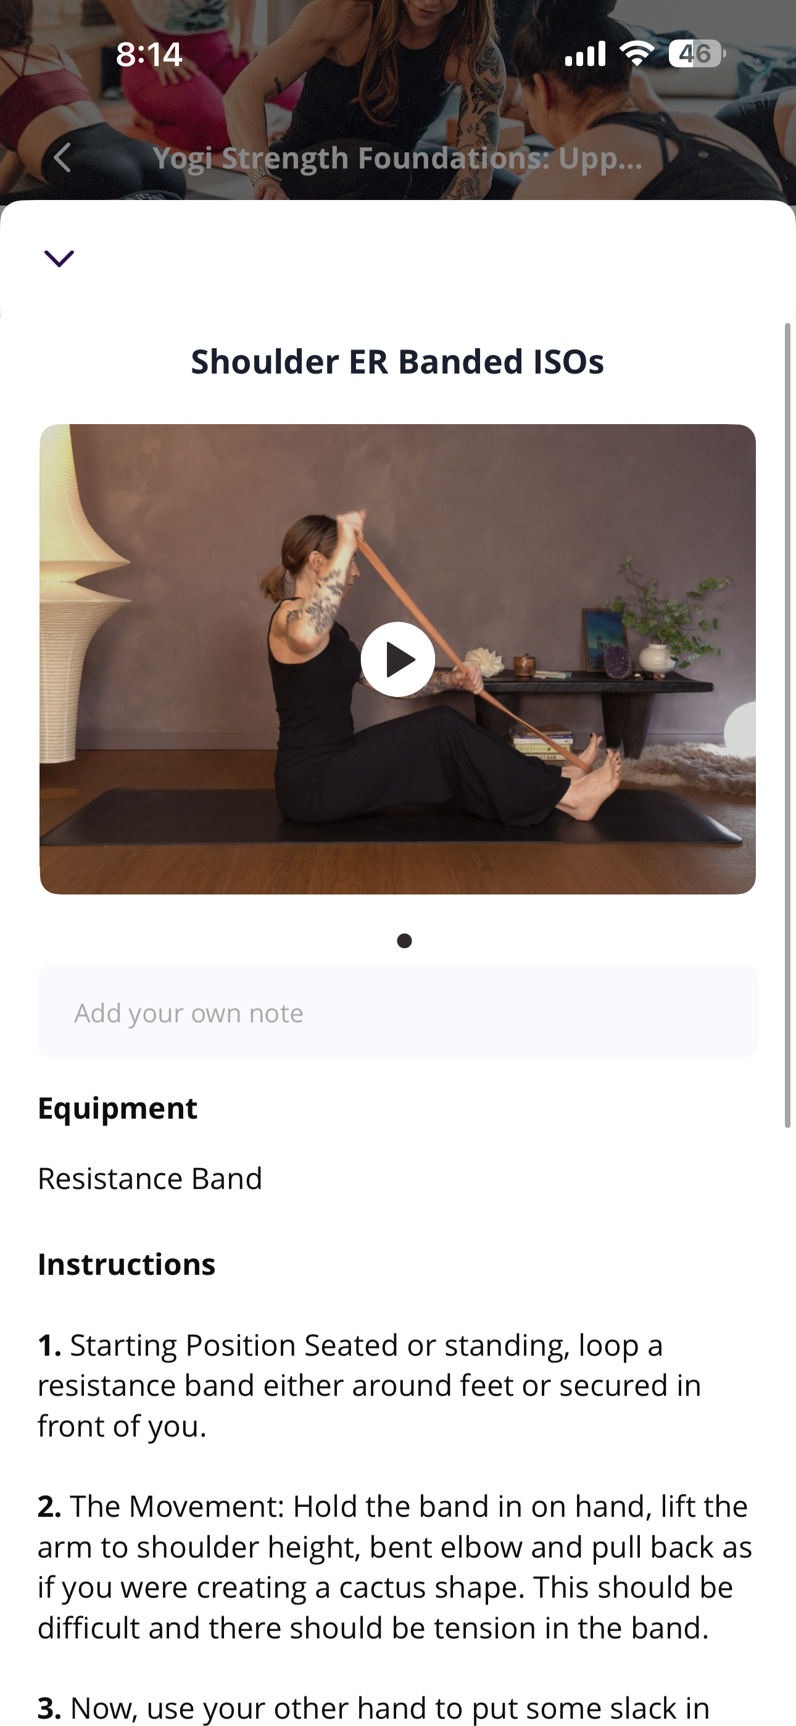Tap the Add your own note field
Screen dimensions: 796x1726
398,1012
